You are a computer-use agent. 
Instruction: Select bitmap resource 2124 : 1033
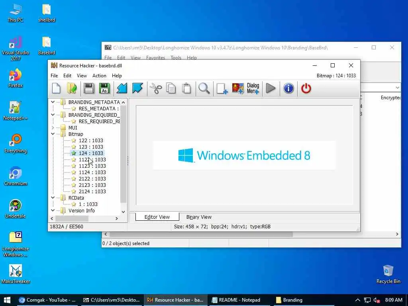tap(92, 192)
